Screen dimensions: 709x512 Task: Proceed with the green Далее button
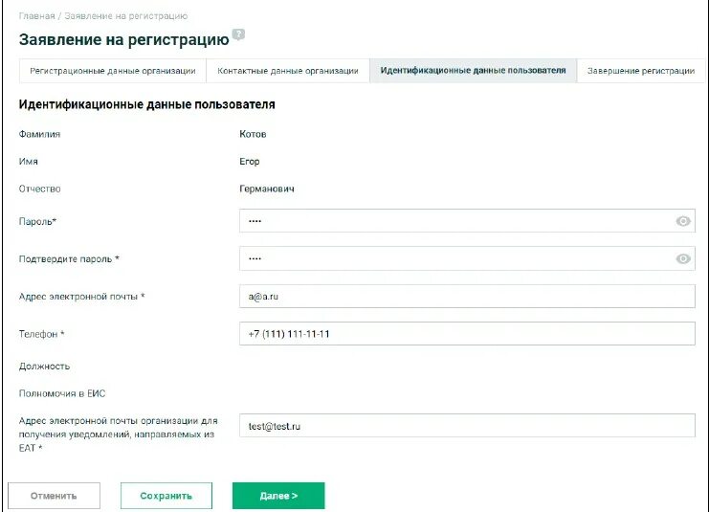[278, 496]
